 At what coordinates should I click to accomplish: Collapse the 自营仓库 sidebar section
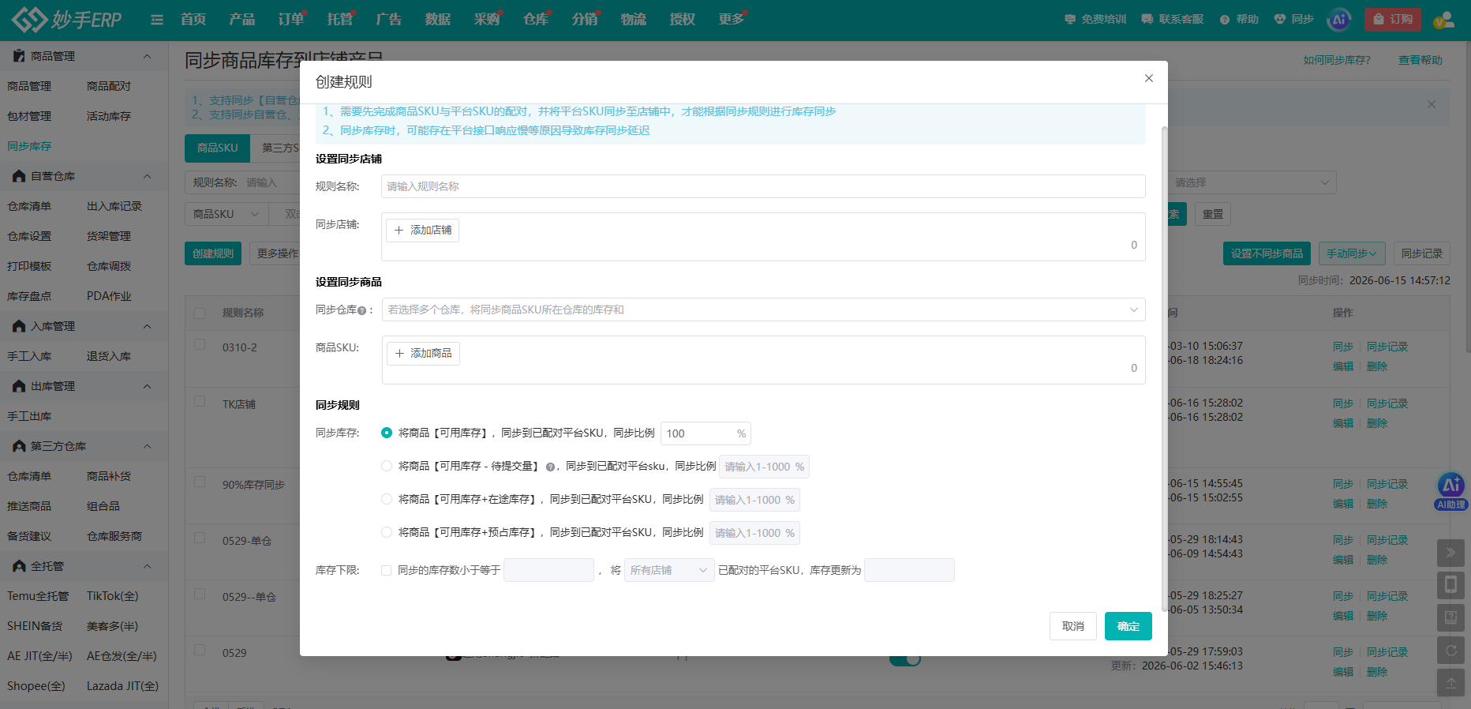(147, 176)
